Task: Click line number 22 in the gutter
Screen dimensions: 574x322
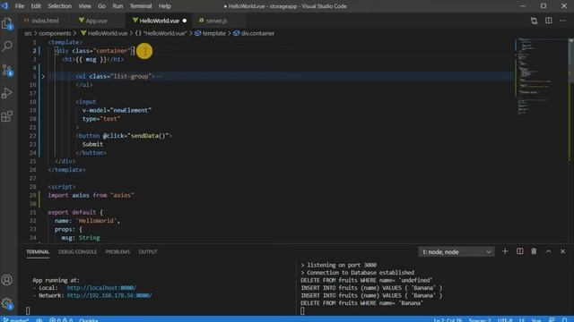Action: click(x=33, y=136)
